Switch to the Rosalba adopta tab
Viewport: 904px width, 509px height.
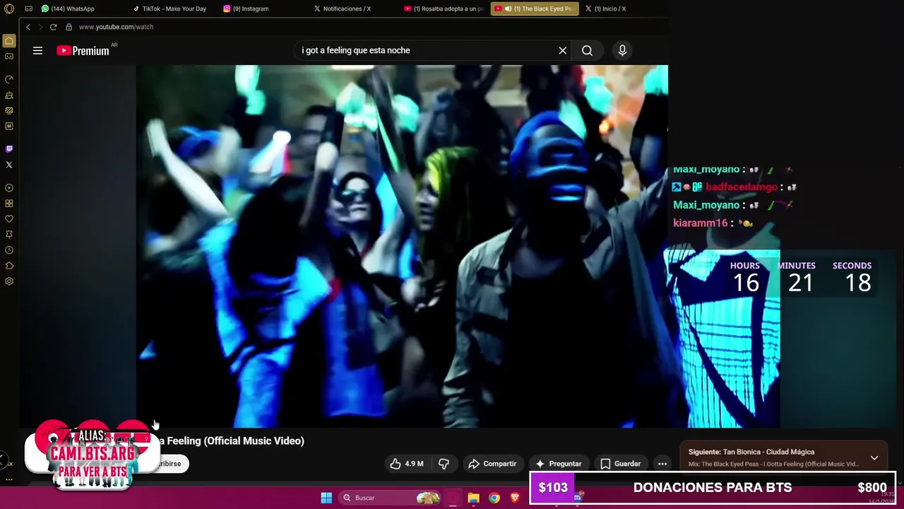coord(444,8)
